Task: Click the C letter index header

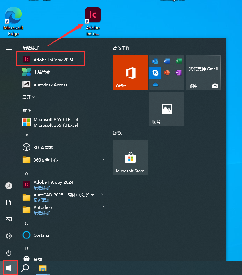Action: [27, 223]
